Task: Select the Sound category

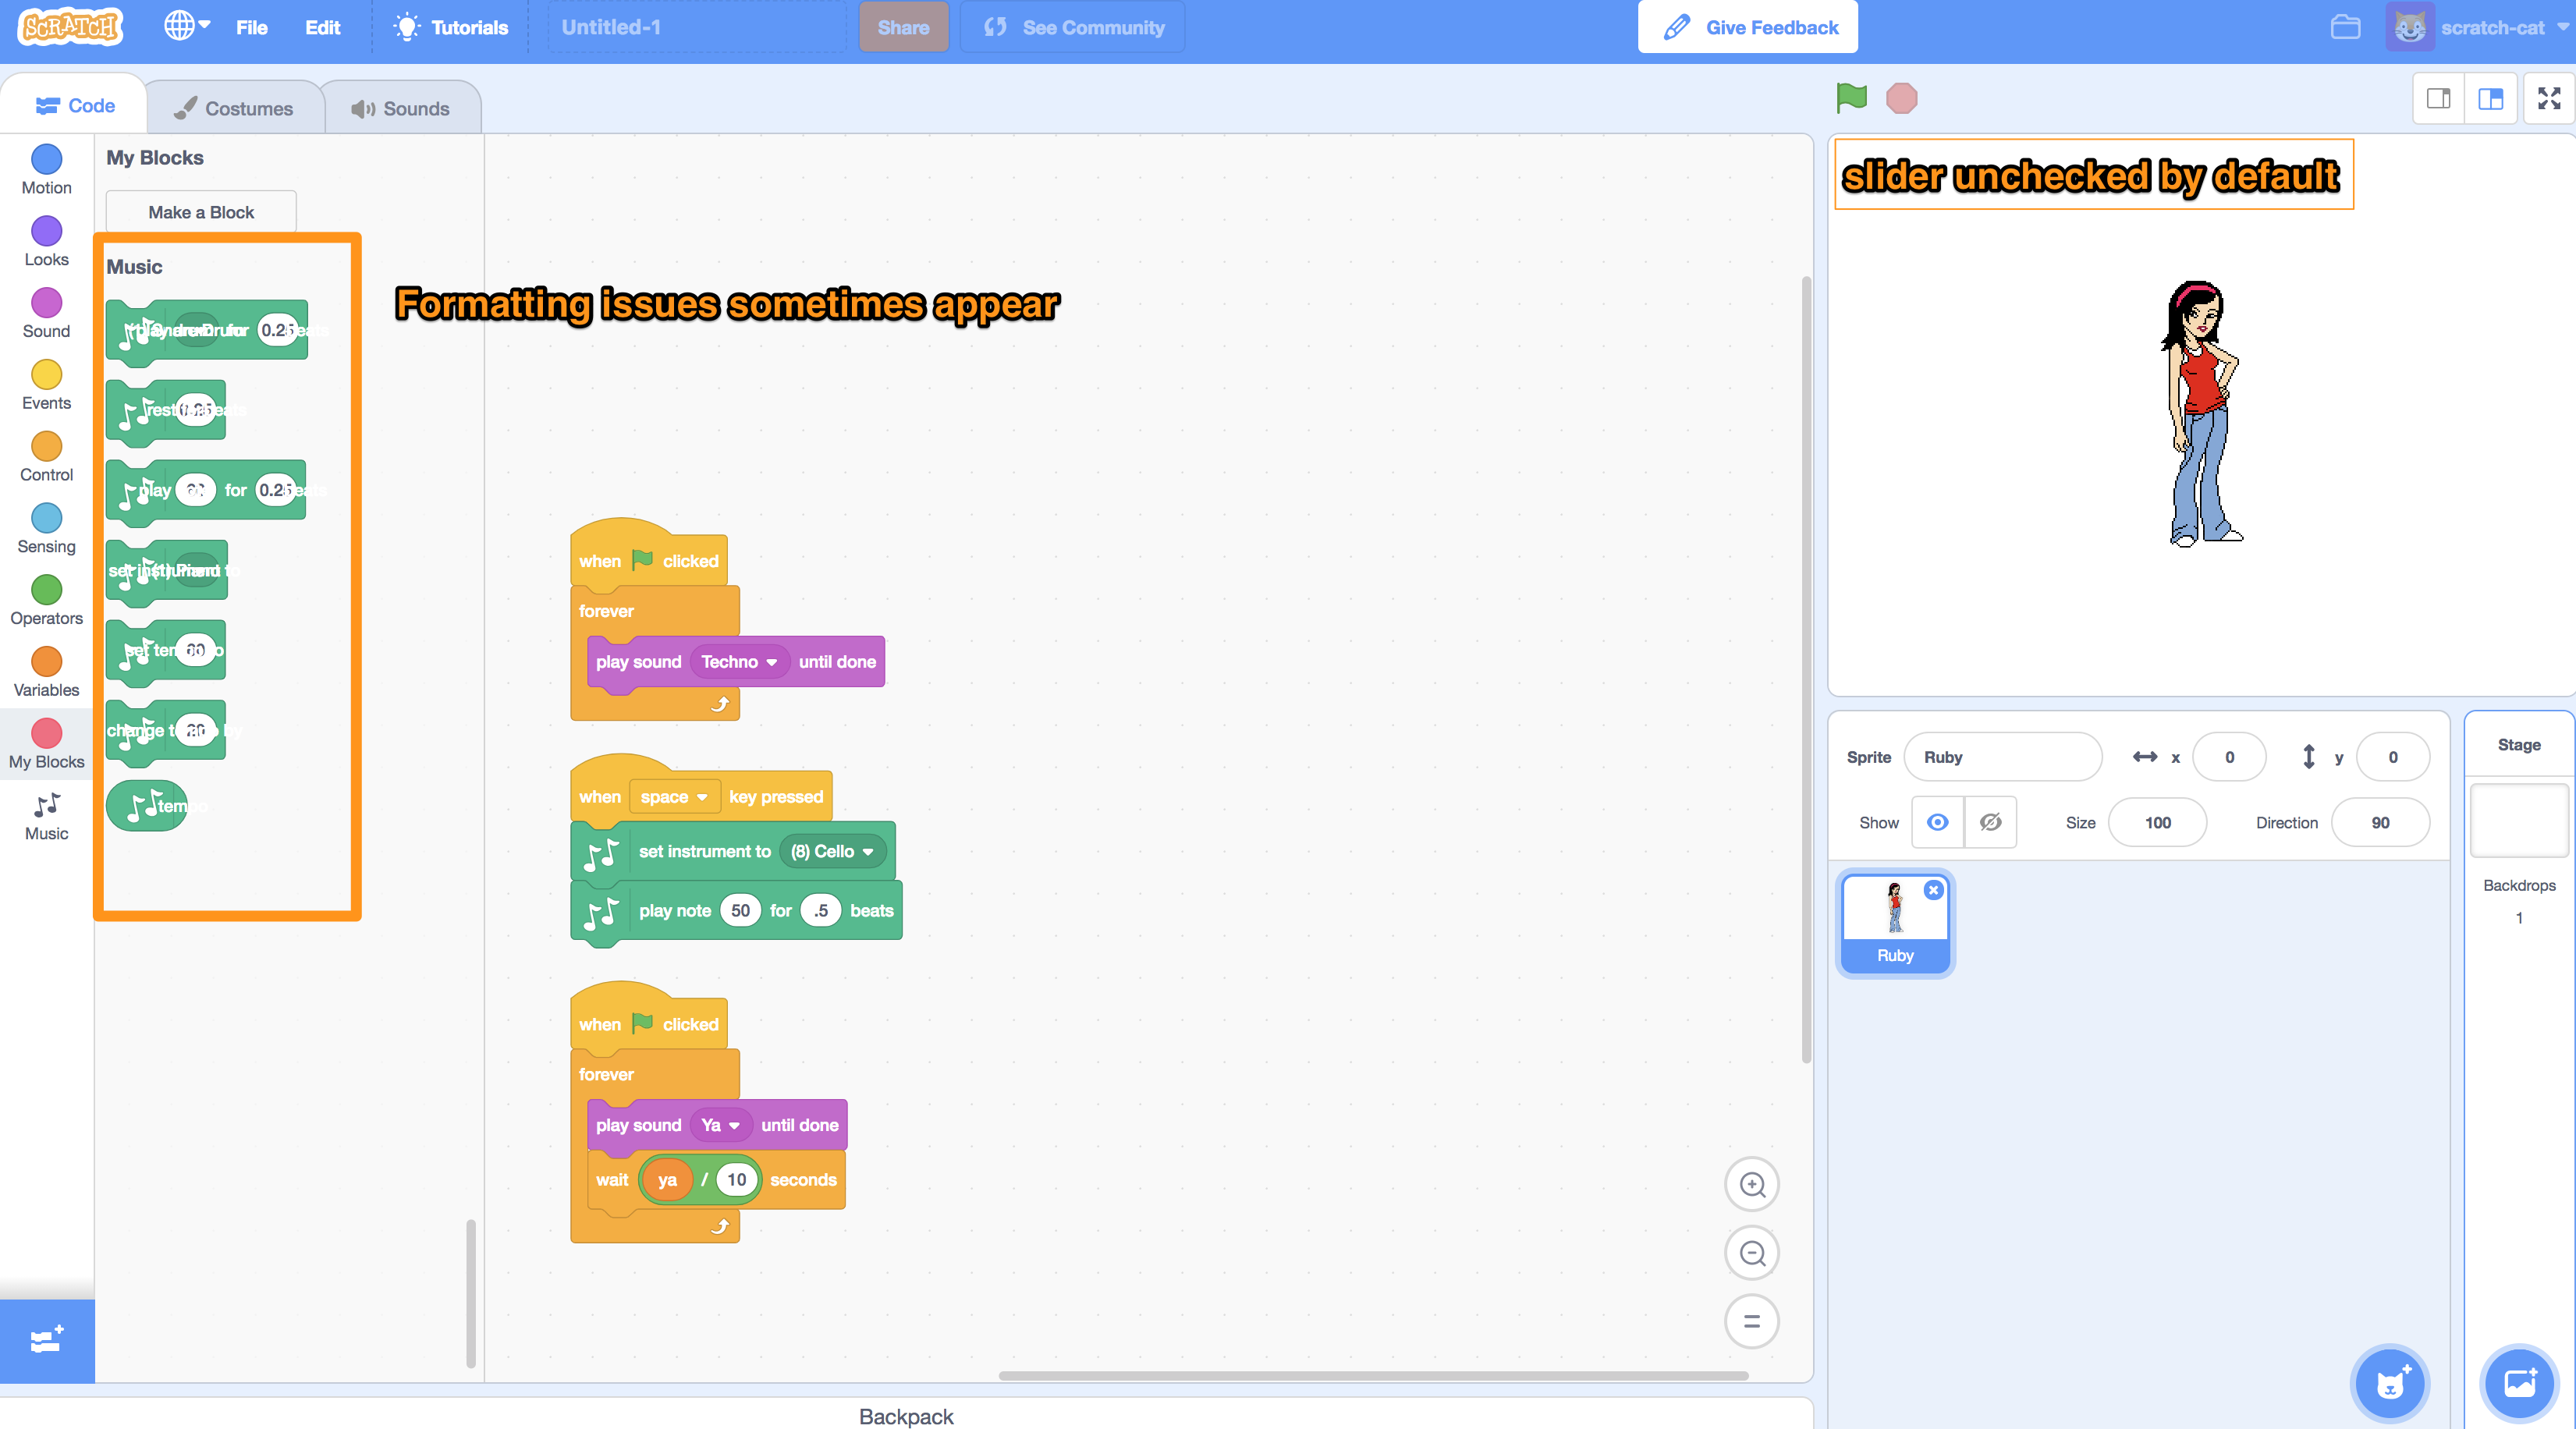Action: (46, 314)
